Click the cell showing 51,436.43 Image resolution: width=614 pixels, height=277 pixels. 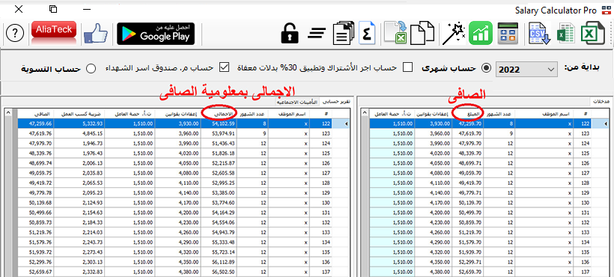[219, 143]
